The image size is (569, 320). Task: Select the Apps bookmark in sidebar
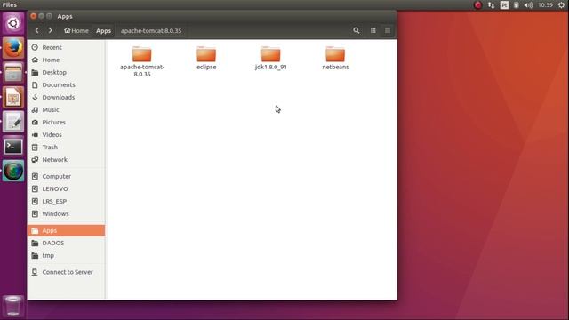(x=66, y=230)
